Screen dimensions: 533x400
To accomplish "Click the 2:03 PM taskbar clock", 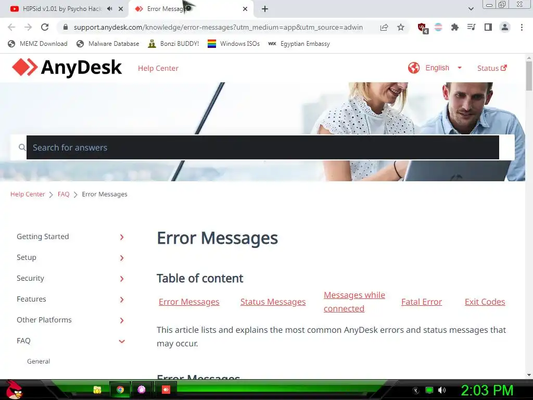I will pos(487,390).
